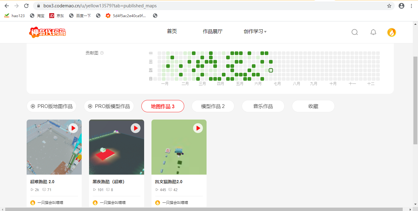The width and height of the screenshot is (418, 211).
Task: Open the 凯文猫跑酷2.0 thumbnail
Action: 179,147
